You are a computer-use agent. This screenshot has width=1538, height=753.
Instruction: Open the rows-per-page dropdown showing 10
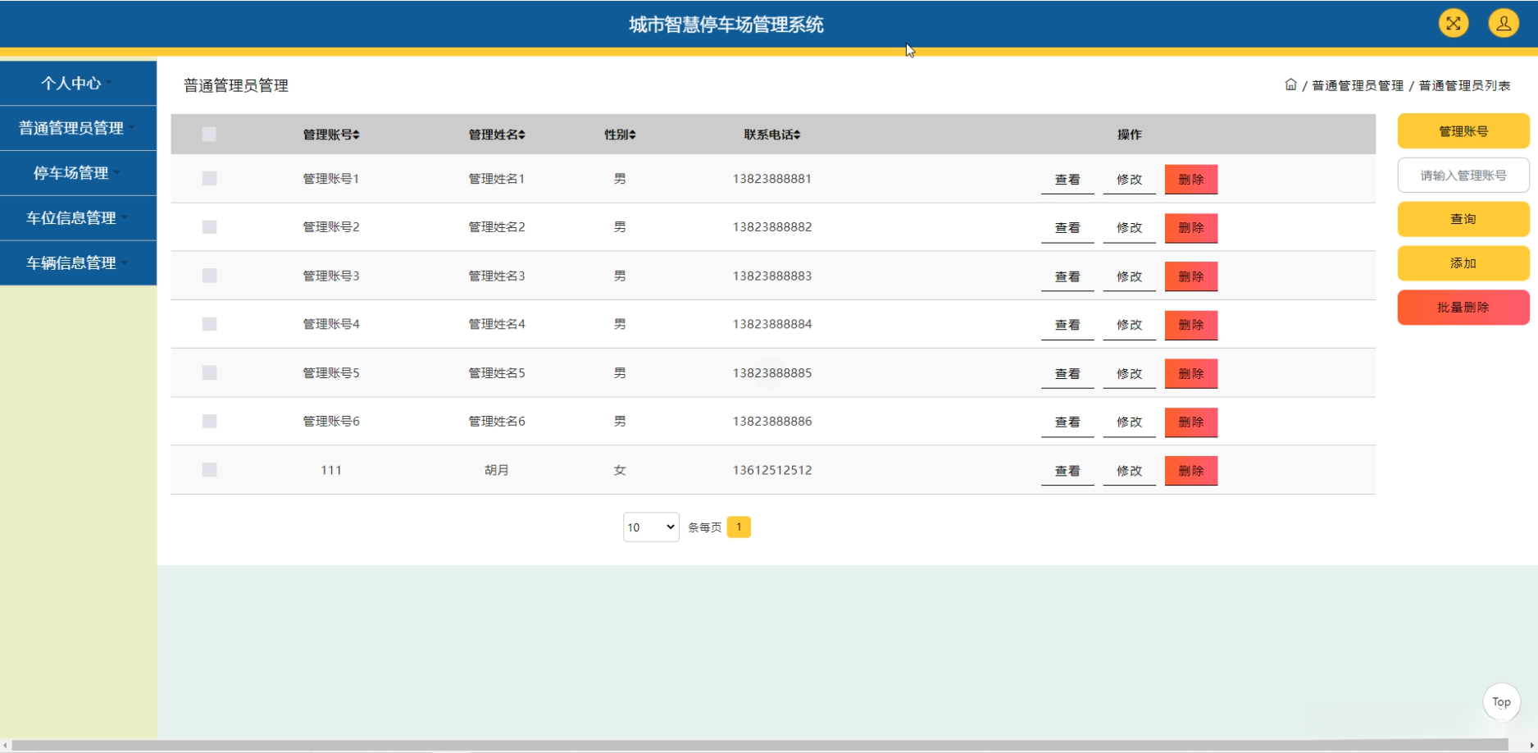[651, 527]
